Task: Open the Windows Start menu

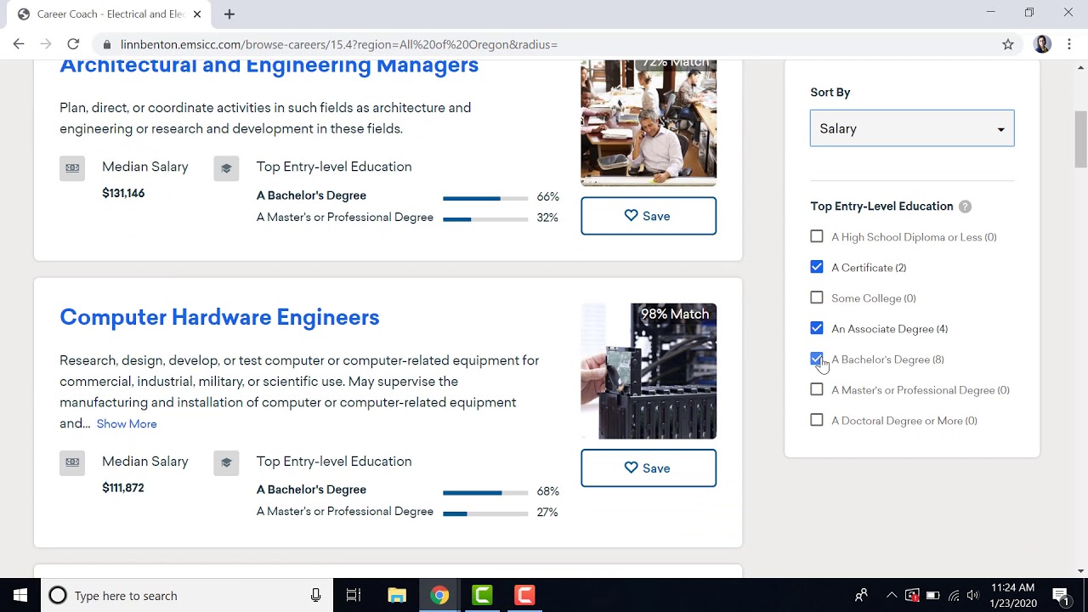Action: click(x=20, y=595)
